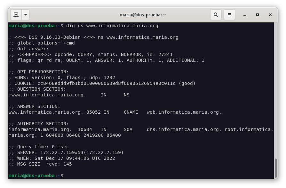This screenshot has width=286, height=188.
Task: Minimize the terminal window
Action: (245, 15)
